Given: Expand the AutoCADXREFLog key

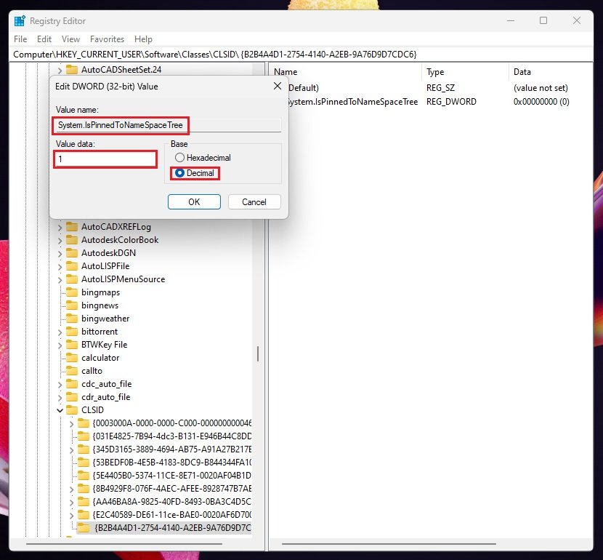Looking at the screenshot, I should (60, 227).
